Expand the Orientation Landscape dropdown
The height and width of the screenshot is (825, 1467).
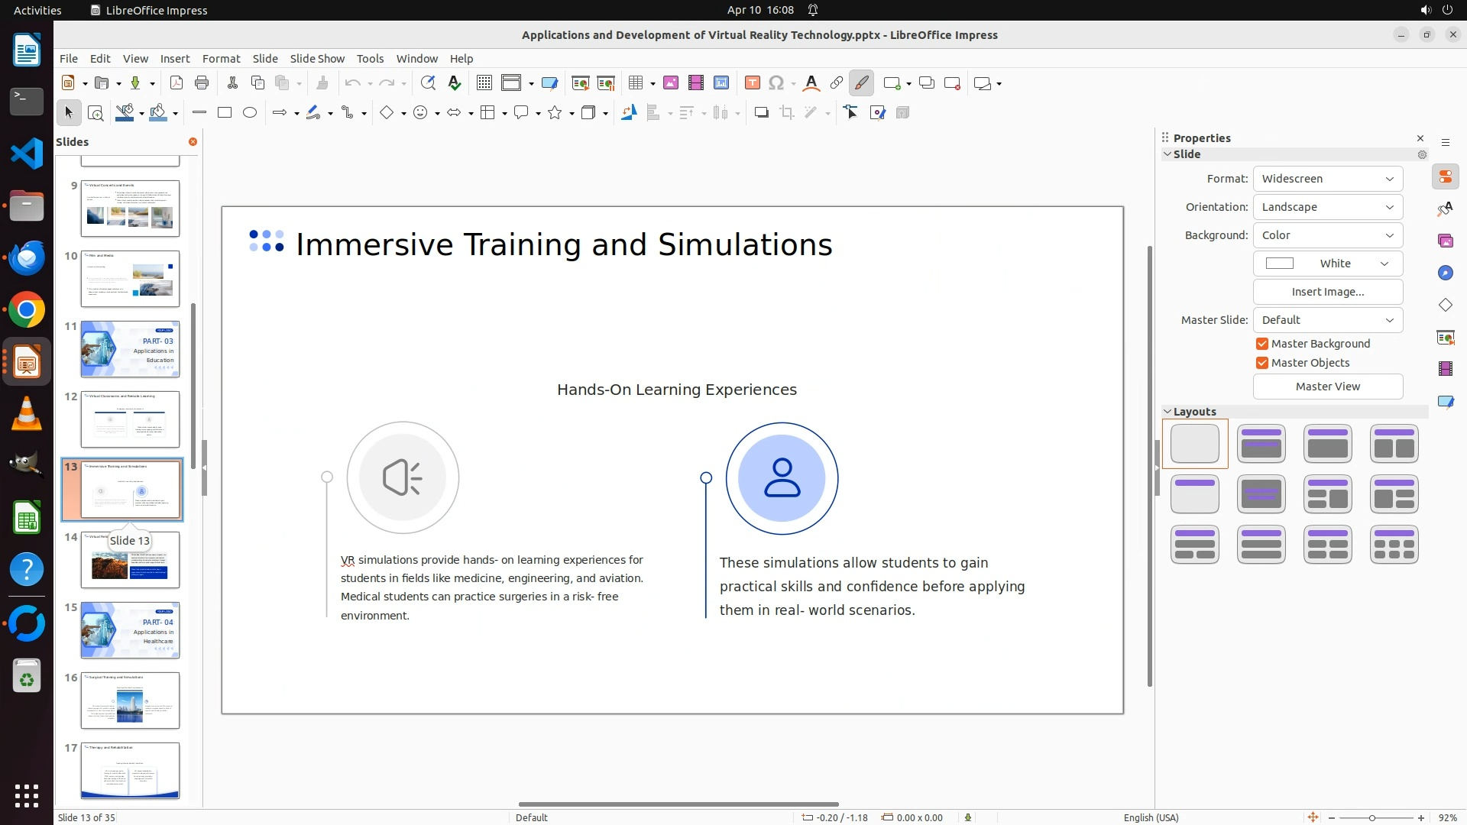click(x=1327, y=207)
